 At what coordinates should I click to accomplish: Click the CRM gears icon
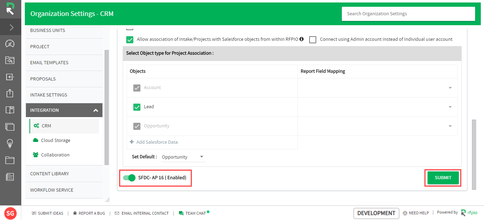tap(36, 126)
